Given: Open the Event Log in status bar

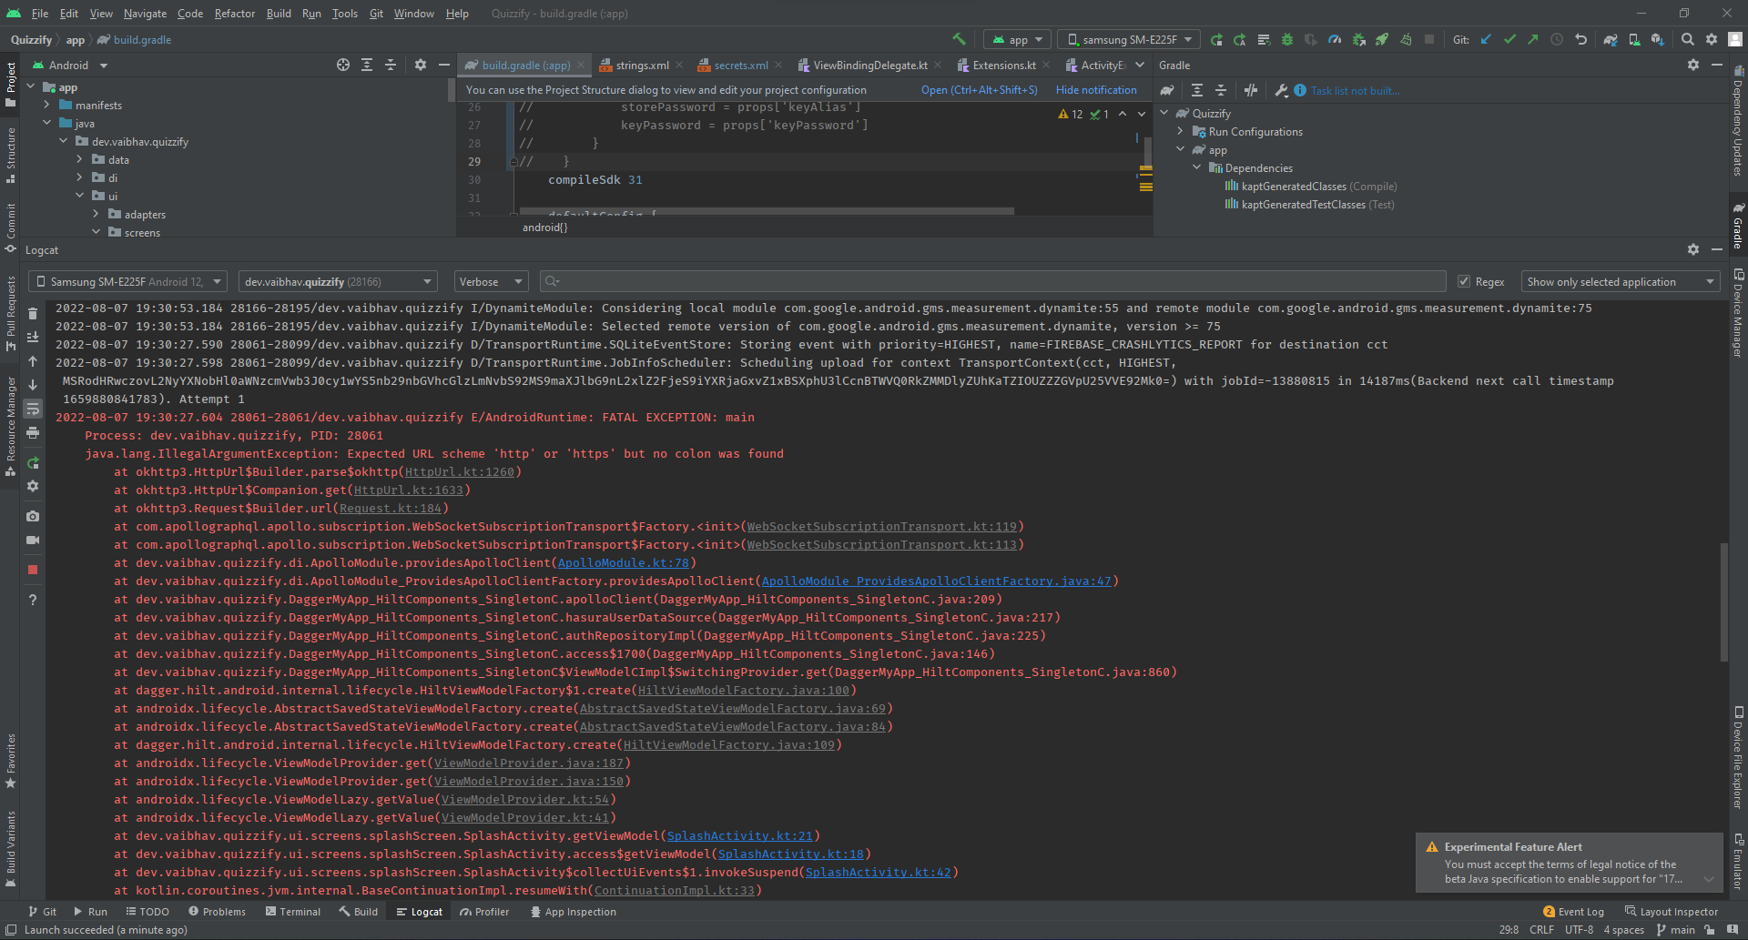Looking at the screenshot, I should [x=1573, y=911].
